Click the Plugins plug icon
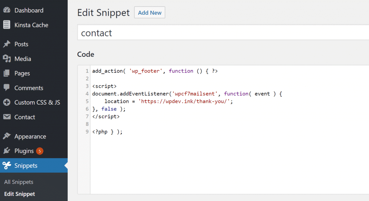The height and width of the screenshot is (201, 369). [6, 151]
